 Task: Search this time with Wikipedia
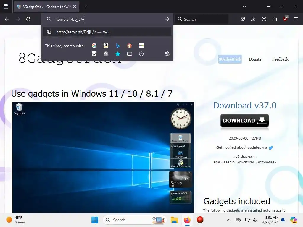tap(94, 54)
